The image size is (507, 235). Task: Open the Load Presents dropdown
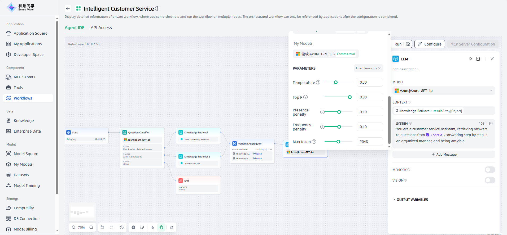tap(368, 68)
